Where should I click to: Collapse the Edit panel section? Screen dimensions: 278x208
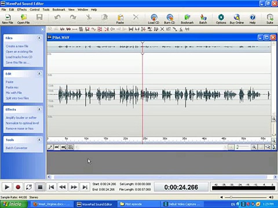[39, 74]
